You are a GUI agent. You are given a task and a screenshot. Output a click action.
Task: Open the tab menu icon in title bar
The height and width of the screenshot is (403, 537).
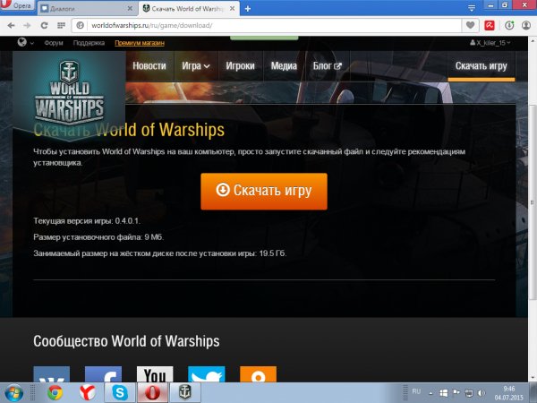(472, 8)
